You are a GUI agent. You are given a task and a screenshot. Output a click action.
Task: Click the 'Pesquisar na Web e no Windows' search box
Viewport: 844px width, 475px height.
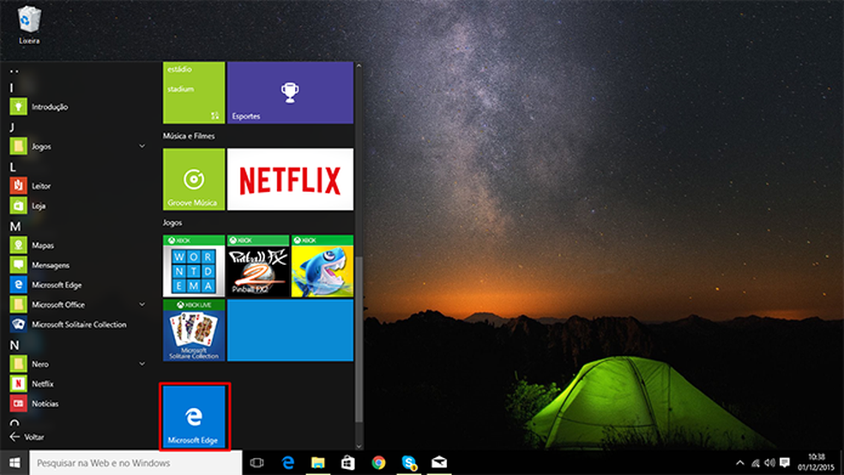tap(136, 463)
